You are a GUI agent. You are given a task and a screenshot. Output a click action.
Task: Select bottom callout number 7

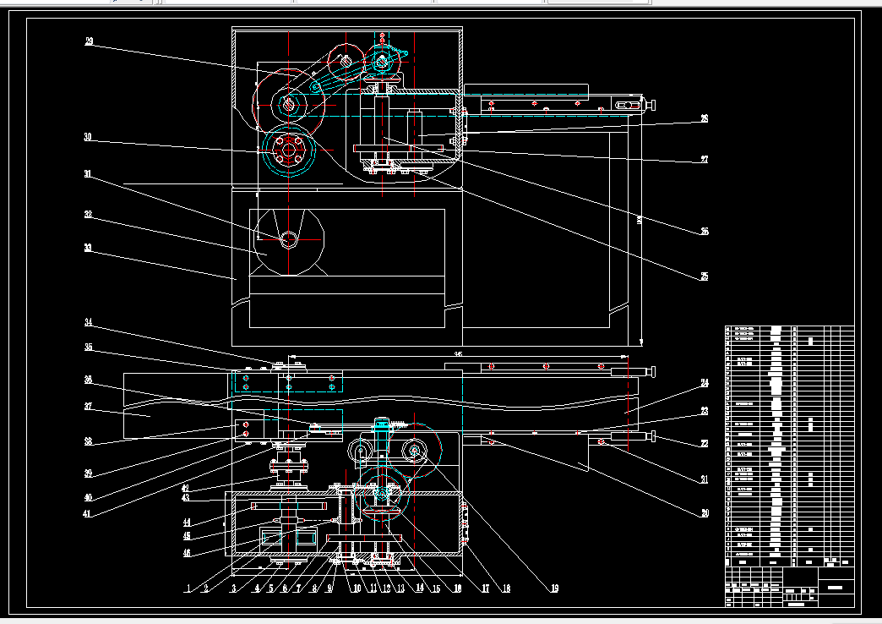pyautogui.click(x=299, y=588)
